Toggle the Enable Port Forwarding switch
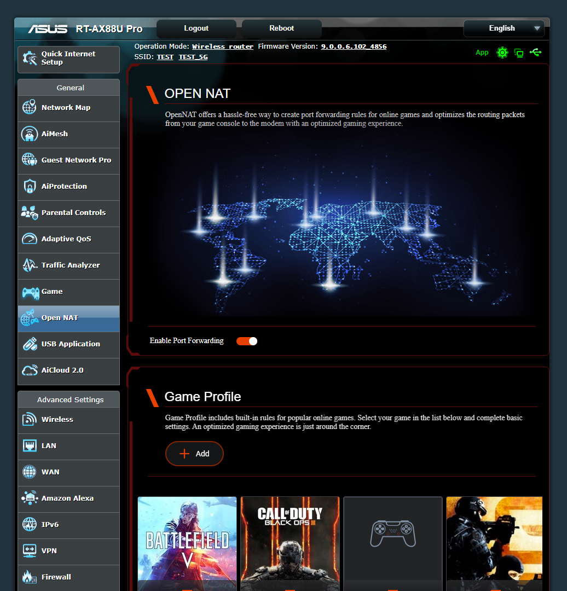Screen dimensions: 567x591 (247, 341)
